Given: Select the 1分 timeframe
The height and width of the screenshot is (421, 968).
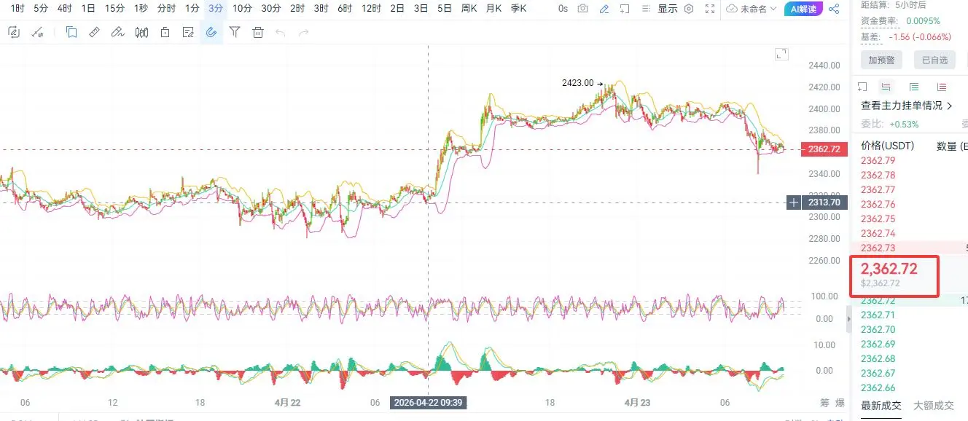Looking at the screenshot, I should coord(192,9).
